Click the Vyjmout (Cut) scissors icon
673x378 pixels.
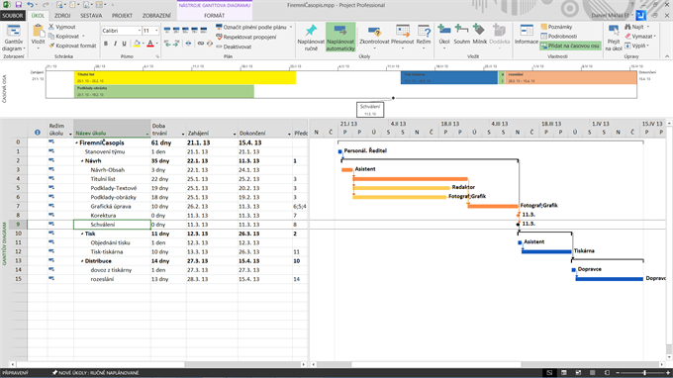tap(51, 27)
